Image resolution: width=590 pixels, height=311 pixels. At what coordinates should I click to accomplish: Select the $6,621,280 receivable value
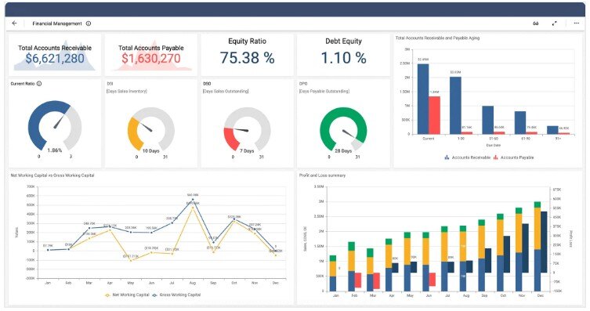(55, 58)
